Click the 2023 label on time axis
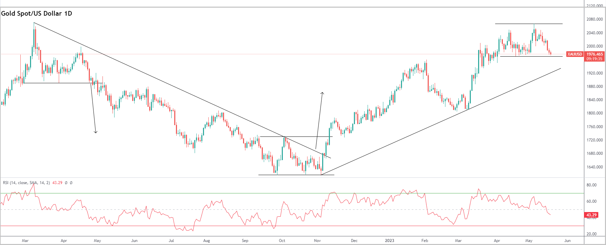 coord(389,241)
